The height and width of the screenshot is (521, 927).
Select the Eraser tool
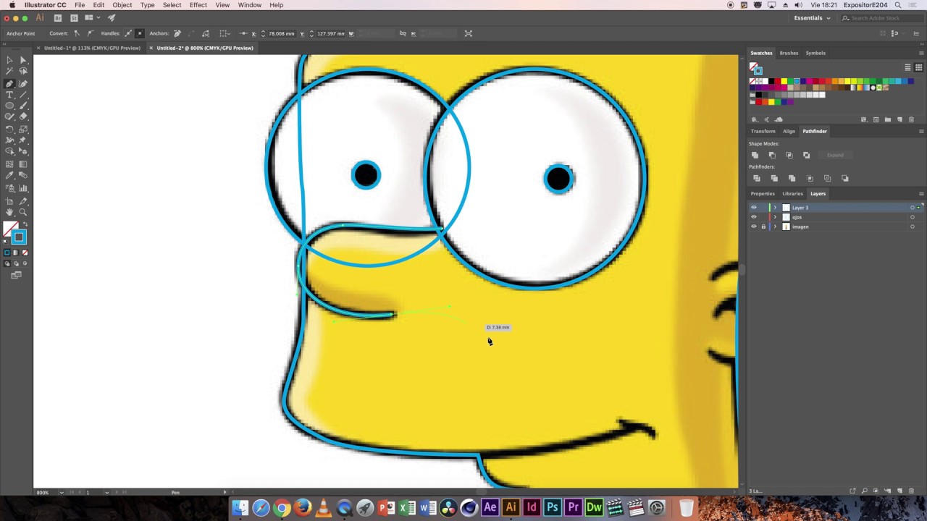23,117
